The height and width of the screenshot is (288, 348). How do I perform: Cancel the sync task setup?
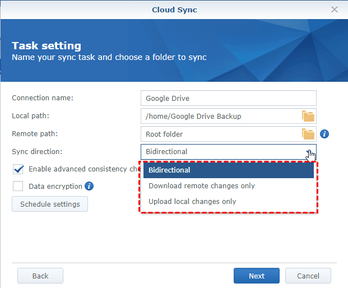(x=308, y=276)
